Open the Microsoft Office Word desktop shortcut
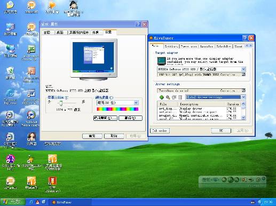Screen dimensions: 276x206 tap(30, 97)
